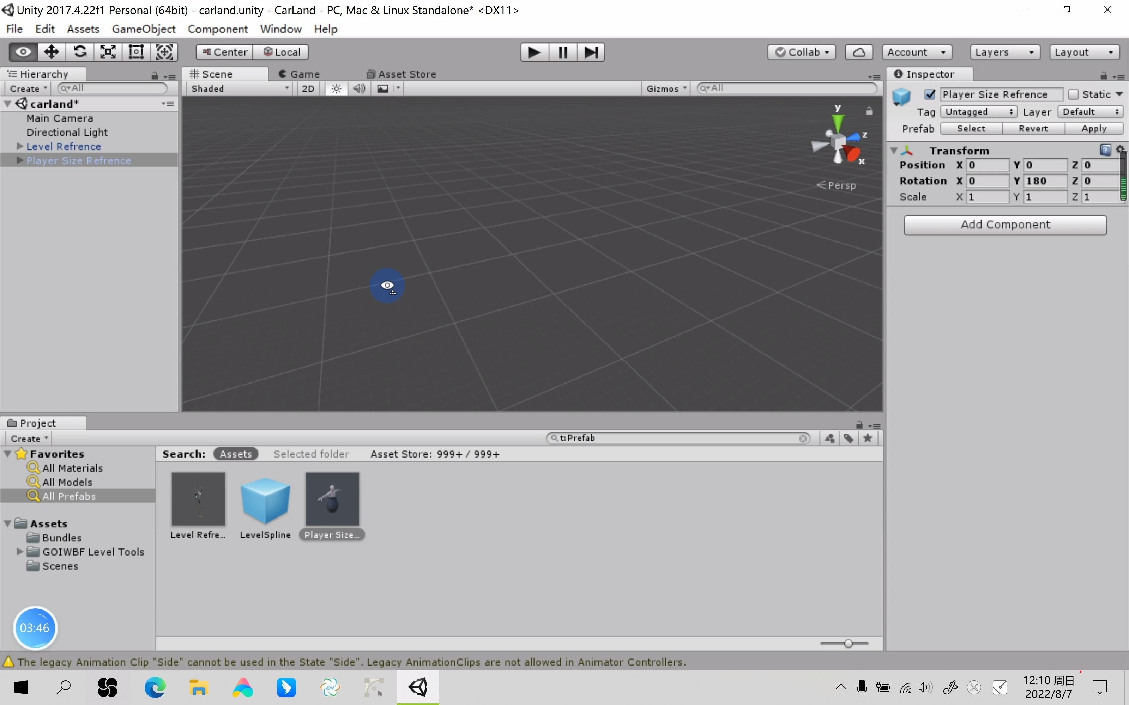The height and width of the screenshot is (705, 1129).
Task: Uncheck the Player Size Refrence active checkbox
Action: click(x=930, y=95)
